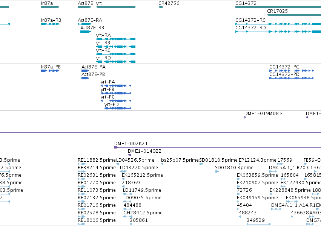Select the 218369 EST feature
This screenshot has width=321, height=226.
(x=123, y=187)
